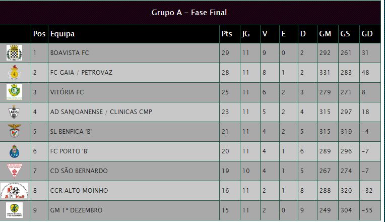Click the FC Gaia club logo
Image resolution: width=385 pixels, height=222 pixels.
tap(14, 72)
